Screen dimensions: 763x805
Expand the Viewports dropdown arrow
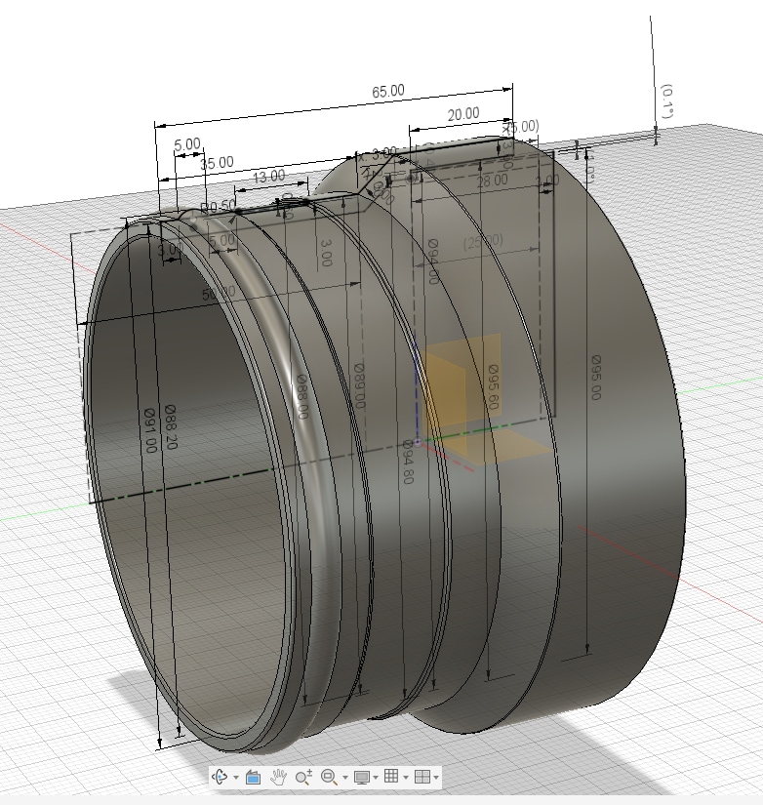click(x=436, y=778)
